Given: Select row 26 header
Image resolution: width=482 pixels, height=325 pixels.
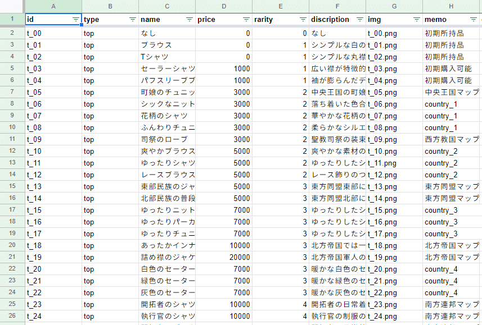Looking at the screenshot, I should click(12, 316).
